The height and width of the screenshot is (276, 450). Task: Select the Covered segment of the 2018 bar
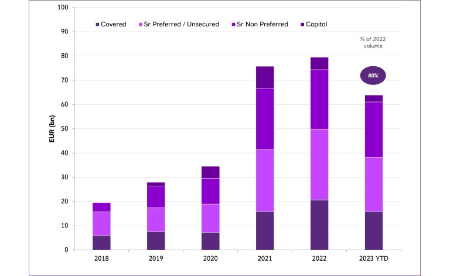tap(101, 243)
